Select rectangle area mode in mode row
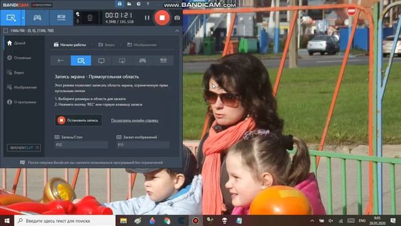401x226 pixels. 81,61
